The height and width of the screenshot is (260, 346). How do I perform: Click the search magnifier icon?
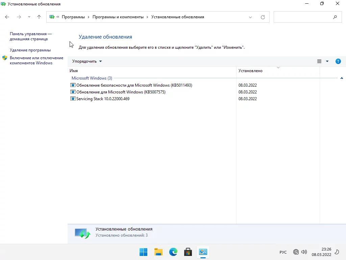[335, 17]
